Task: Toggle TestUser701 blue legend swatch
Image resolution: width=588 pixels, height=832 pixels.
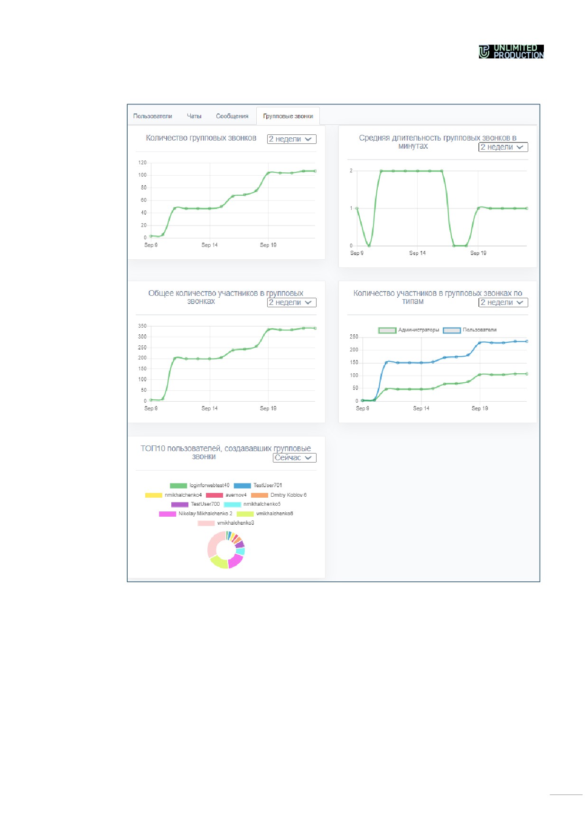Action: pyautogui.click(x=242, y=486)
